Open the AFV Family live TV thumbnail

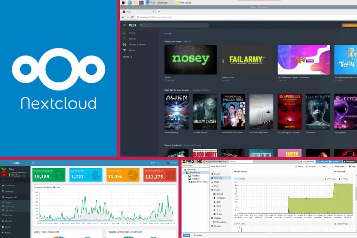click(304, 60)
